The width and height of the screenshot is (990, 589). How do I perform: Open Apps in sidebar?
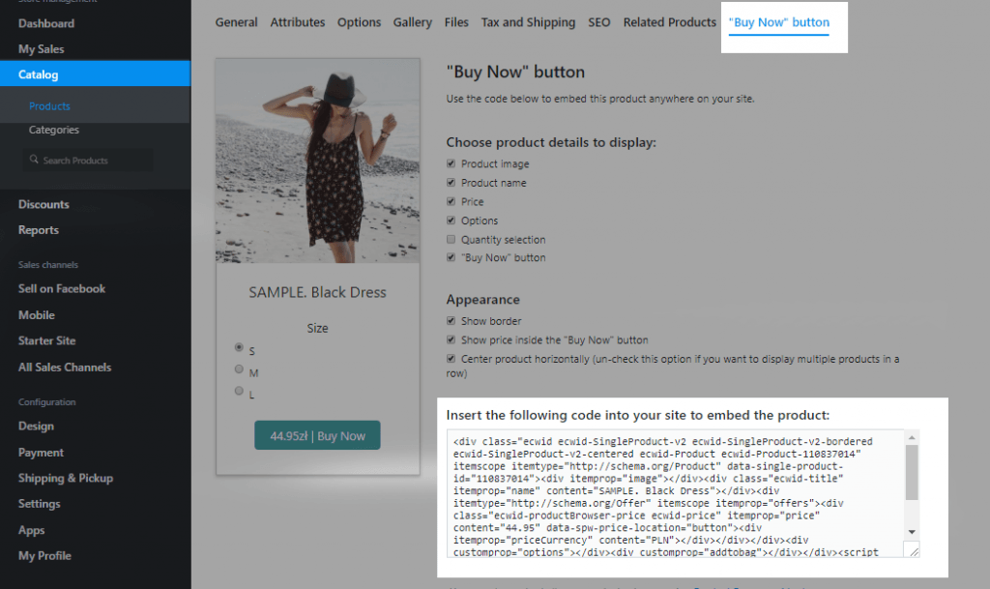tap(32, 530)
